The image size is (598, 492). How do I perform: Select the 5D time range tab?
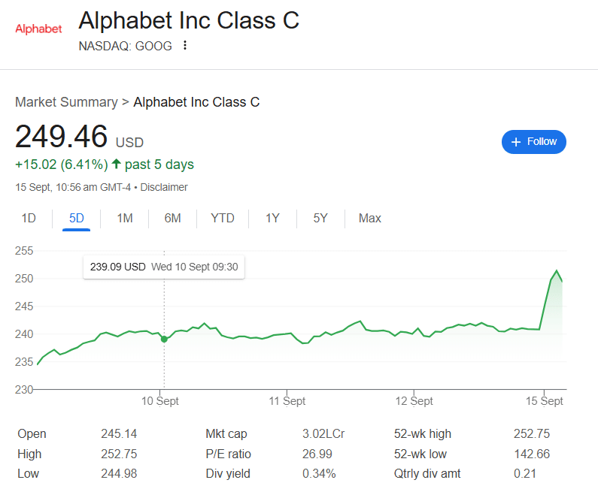[x=76, y=218]
